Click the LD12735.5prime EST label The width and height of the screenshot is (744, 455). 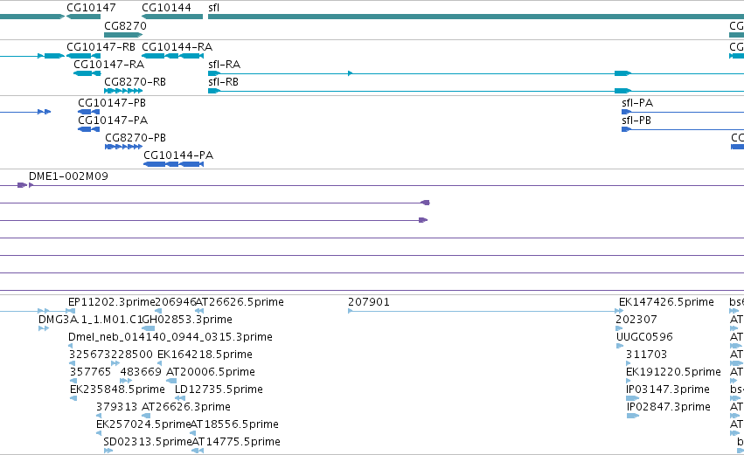click(219, 390)
